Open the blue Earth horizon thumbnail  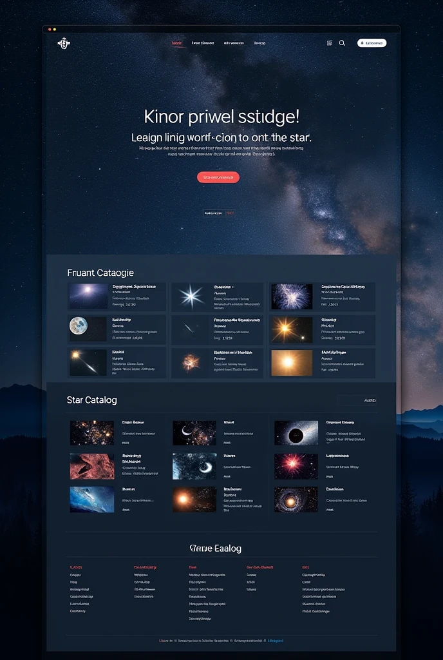click(92, 500)
